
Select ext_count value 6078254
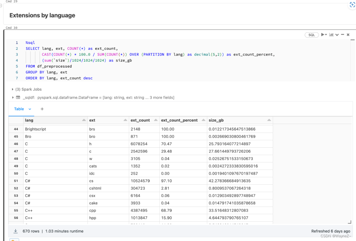coord(144,144)
